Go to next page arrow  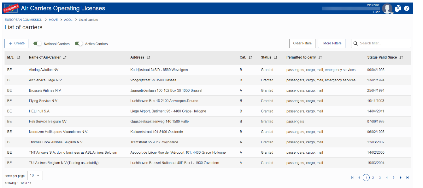(x=401, y=178)
